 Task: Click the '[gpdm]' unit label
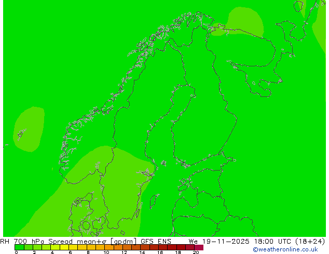pyautogui.click(x=124, y=242)
